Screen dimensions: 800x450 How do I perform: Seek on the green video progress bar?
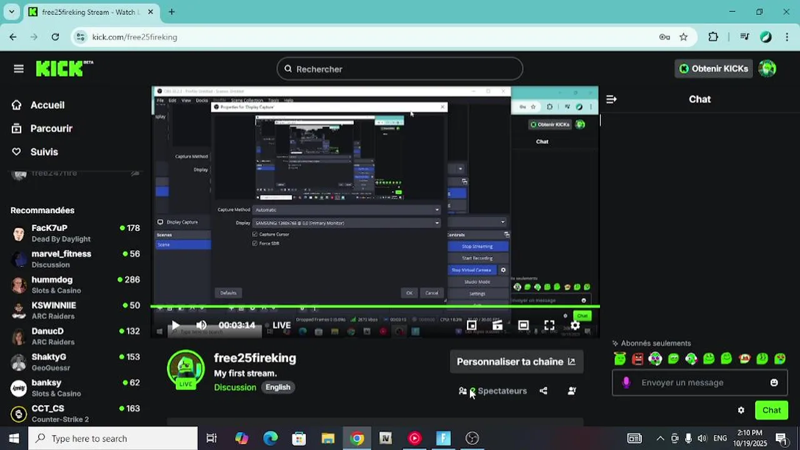click(x=375, y=306)
